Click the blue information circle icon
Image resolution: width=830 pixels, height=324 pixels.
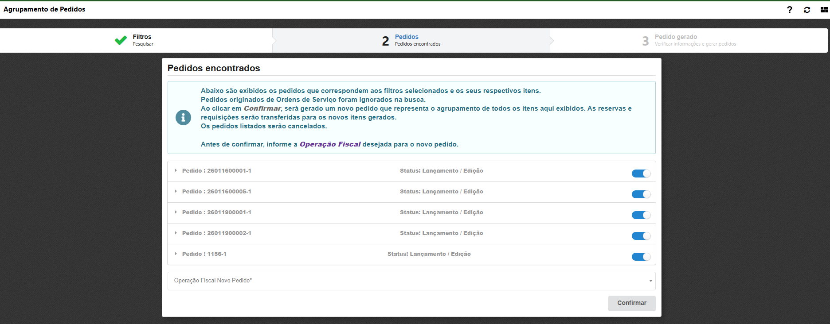(183, 117)
